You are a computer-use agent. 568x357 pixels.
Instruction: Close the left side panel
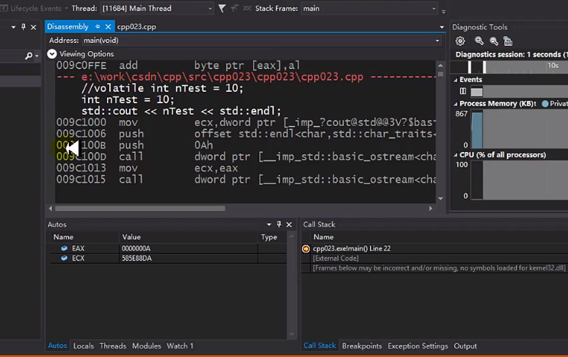pos(34,28)
